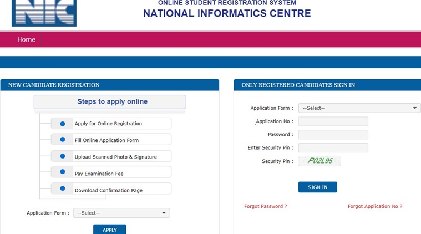The width and height of the screenshot is (421, 234).
Task: Click the Steps to apply online heading box
Action: tap(110, 102)
